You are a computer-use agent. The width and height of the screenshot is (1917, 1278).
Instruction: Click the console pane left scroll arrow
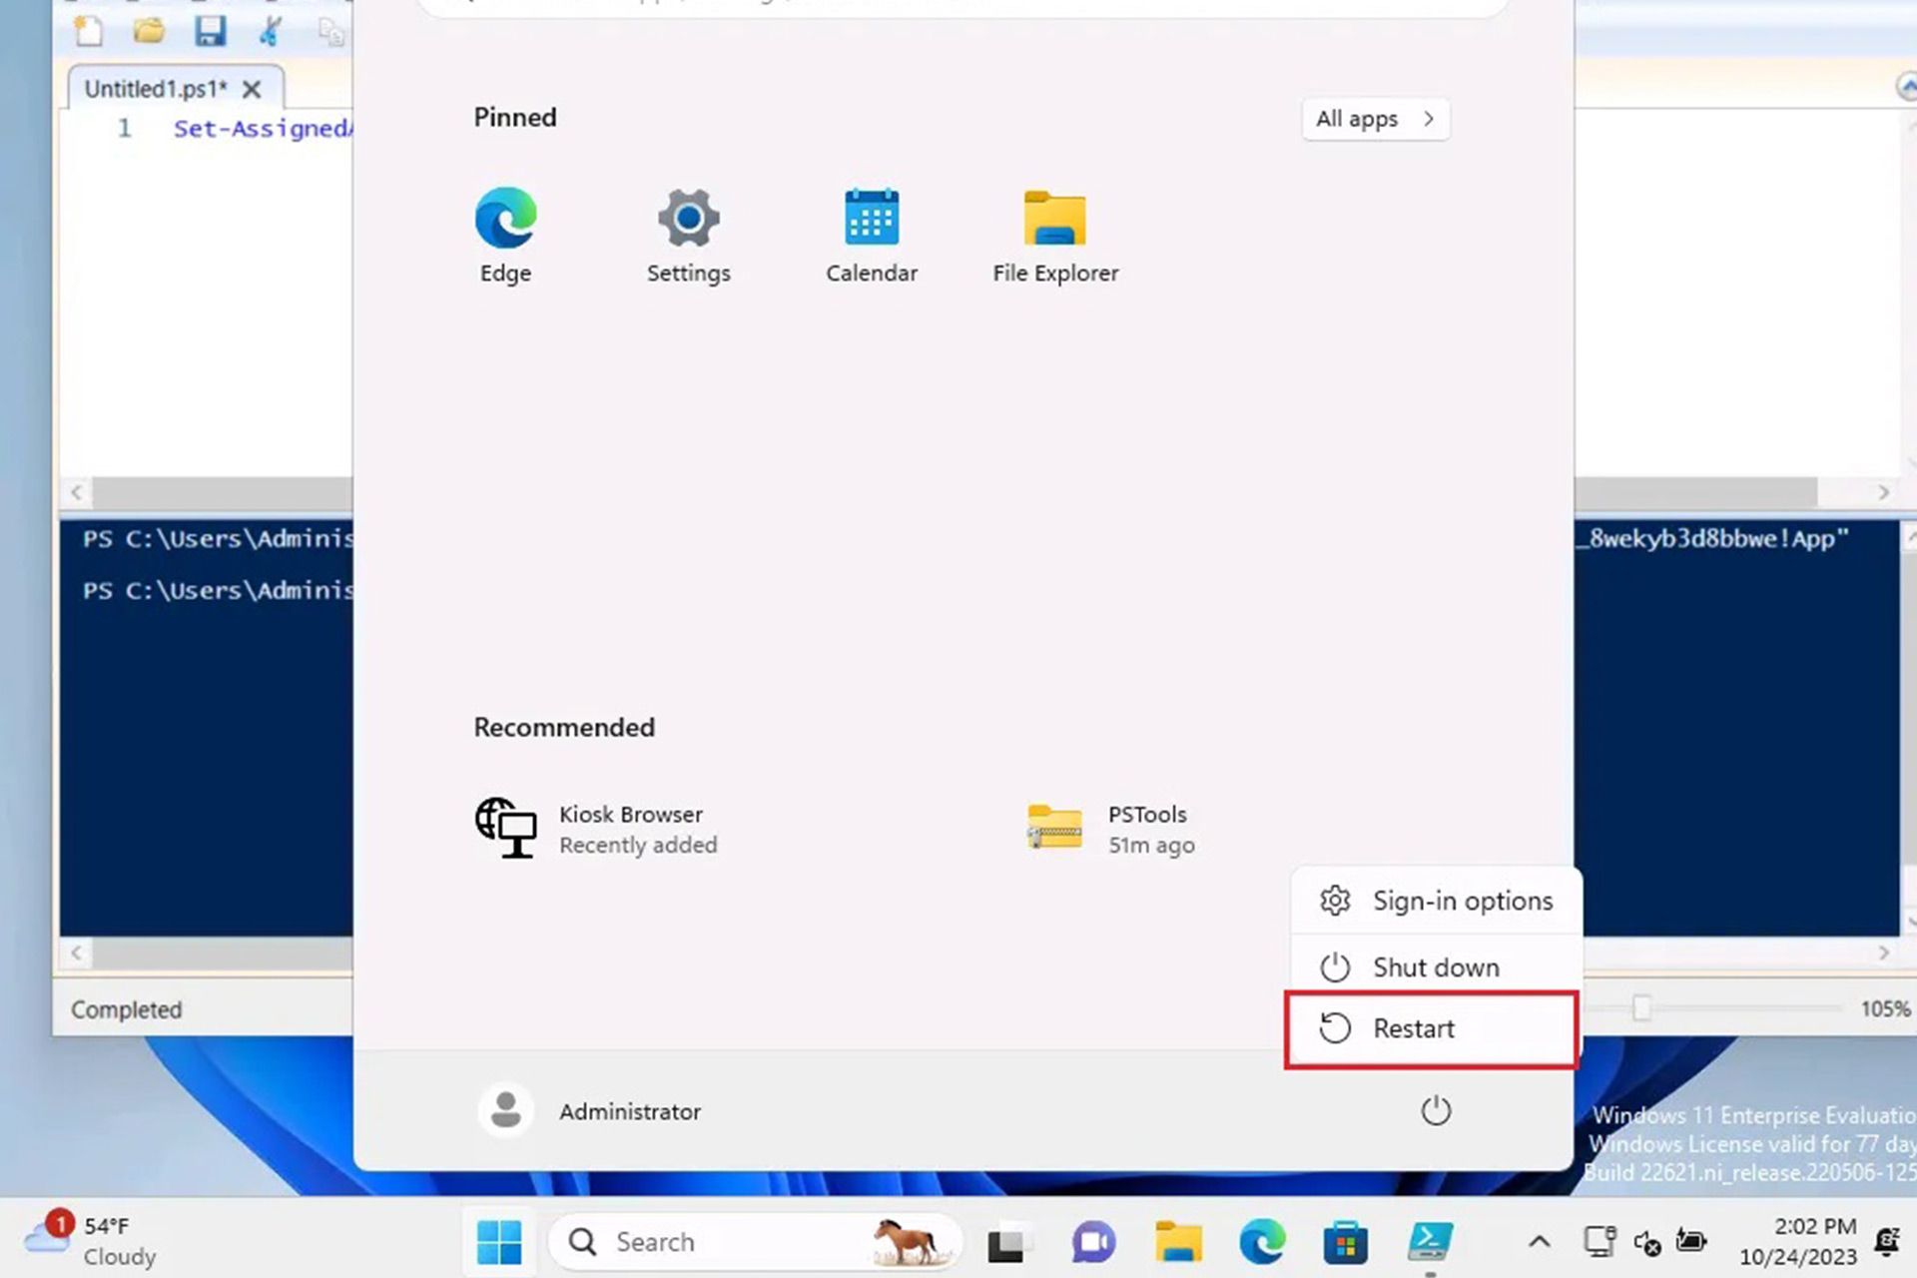(x=77, y=953)
